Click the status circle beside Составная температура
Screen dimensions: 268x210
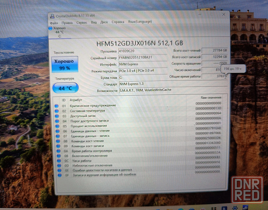click(x=57, y=111)
